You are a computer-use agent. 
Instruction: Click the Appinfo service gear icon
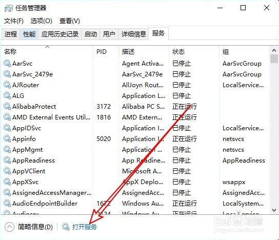tap(7, 139)
